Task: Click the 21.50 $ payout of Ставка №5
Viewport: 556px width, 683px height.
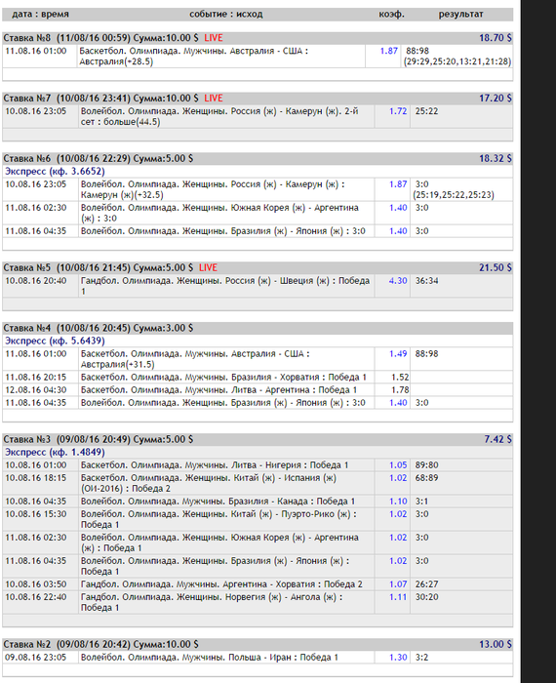Action: tap(496, 267)
